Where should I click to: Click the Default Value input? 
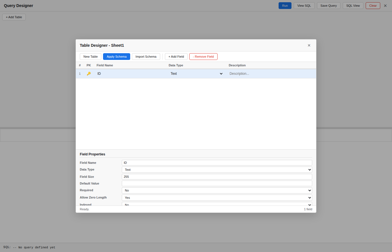217,183
